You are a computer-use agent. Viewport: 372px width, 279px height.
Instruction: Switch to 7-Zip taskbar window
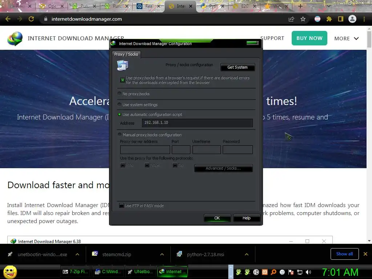75,272
